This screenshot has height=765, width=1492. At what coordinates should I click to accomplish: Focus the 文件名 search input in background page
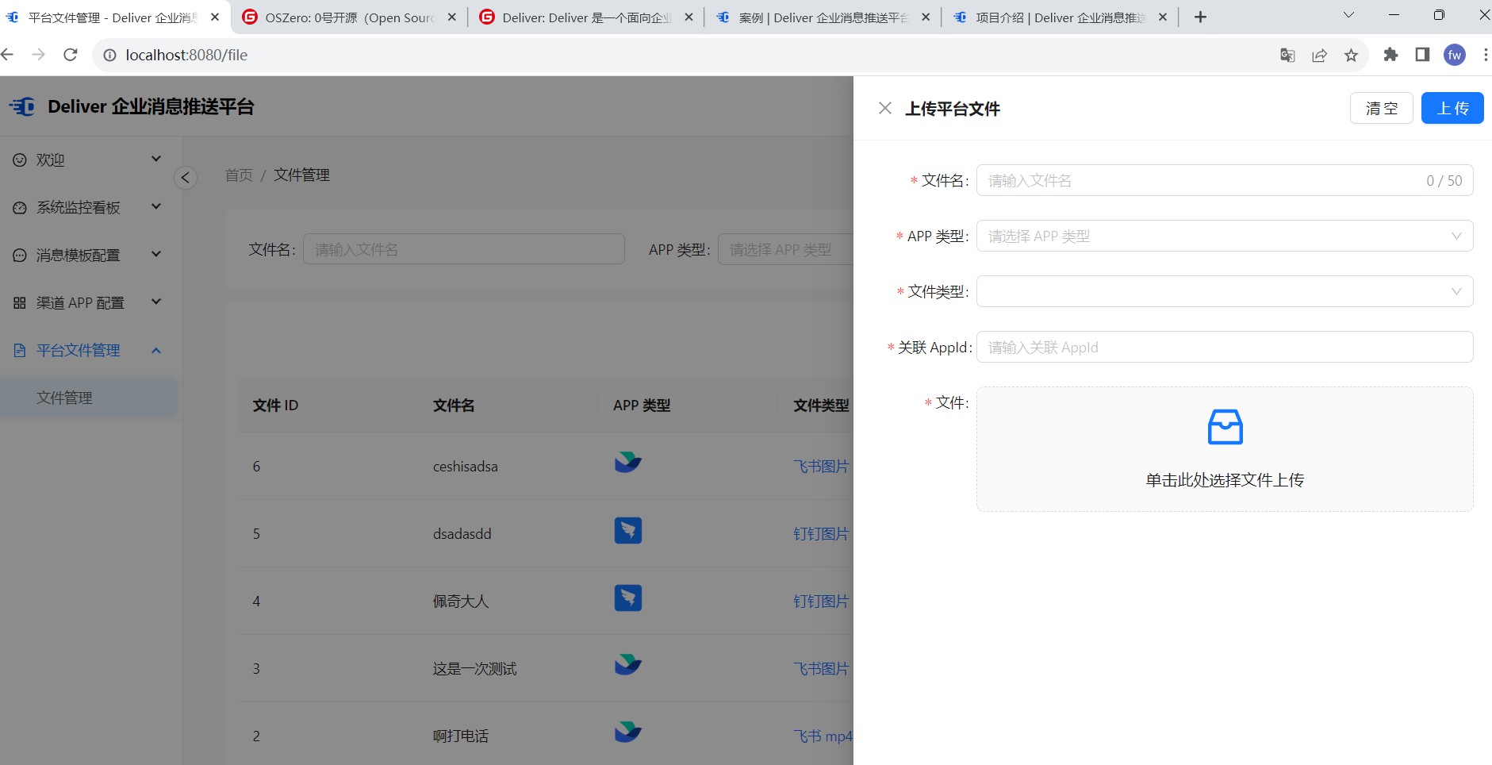pos(463,249)
